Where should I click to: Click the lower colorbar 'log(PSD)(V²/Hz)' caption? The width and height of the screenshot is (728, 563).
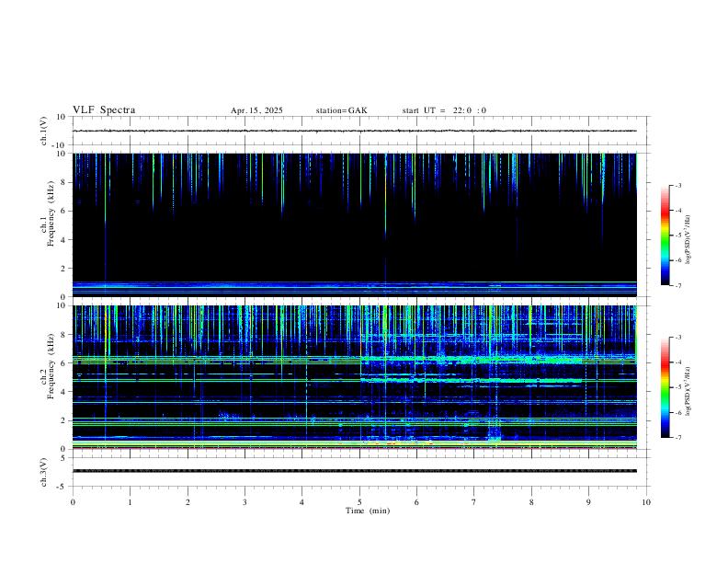click(688, 392)
